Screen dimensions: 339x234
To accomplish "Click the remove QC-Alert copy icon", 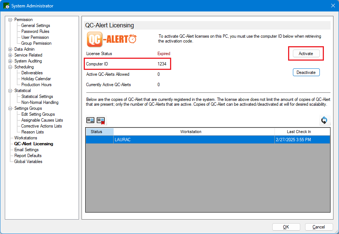I will click(101, 121).
